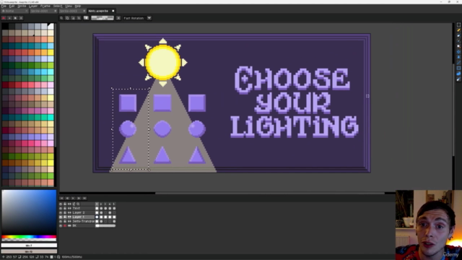Select the Rectangle shape tool
The image size is (462, 260).
coord(458,68)
